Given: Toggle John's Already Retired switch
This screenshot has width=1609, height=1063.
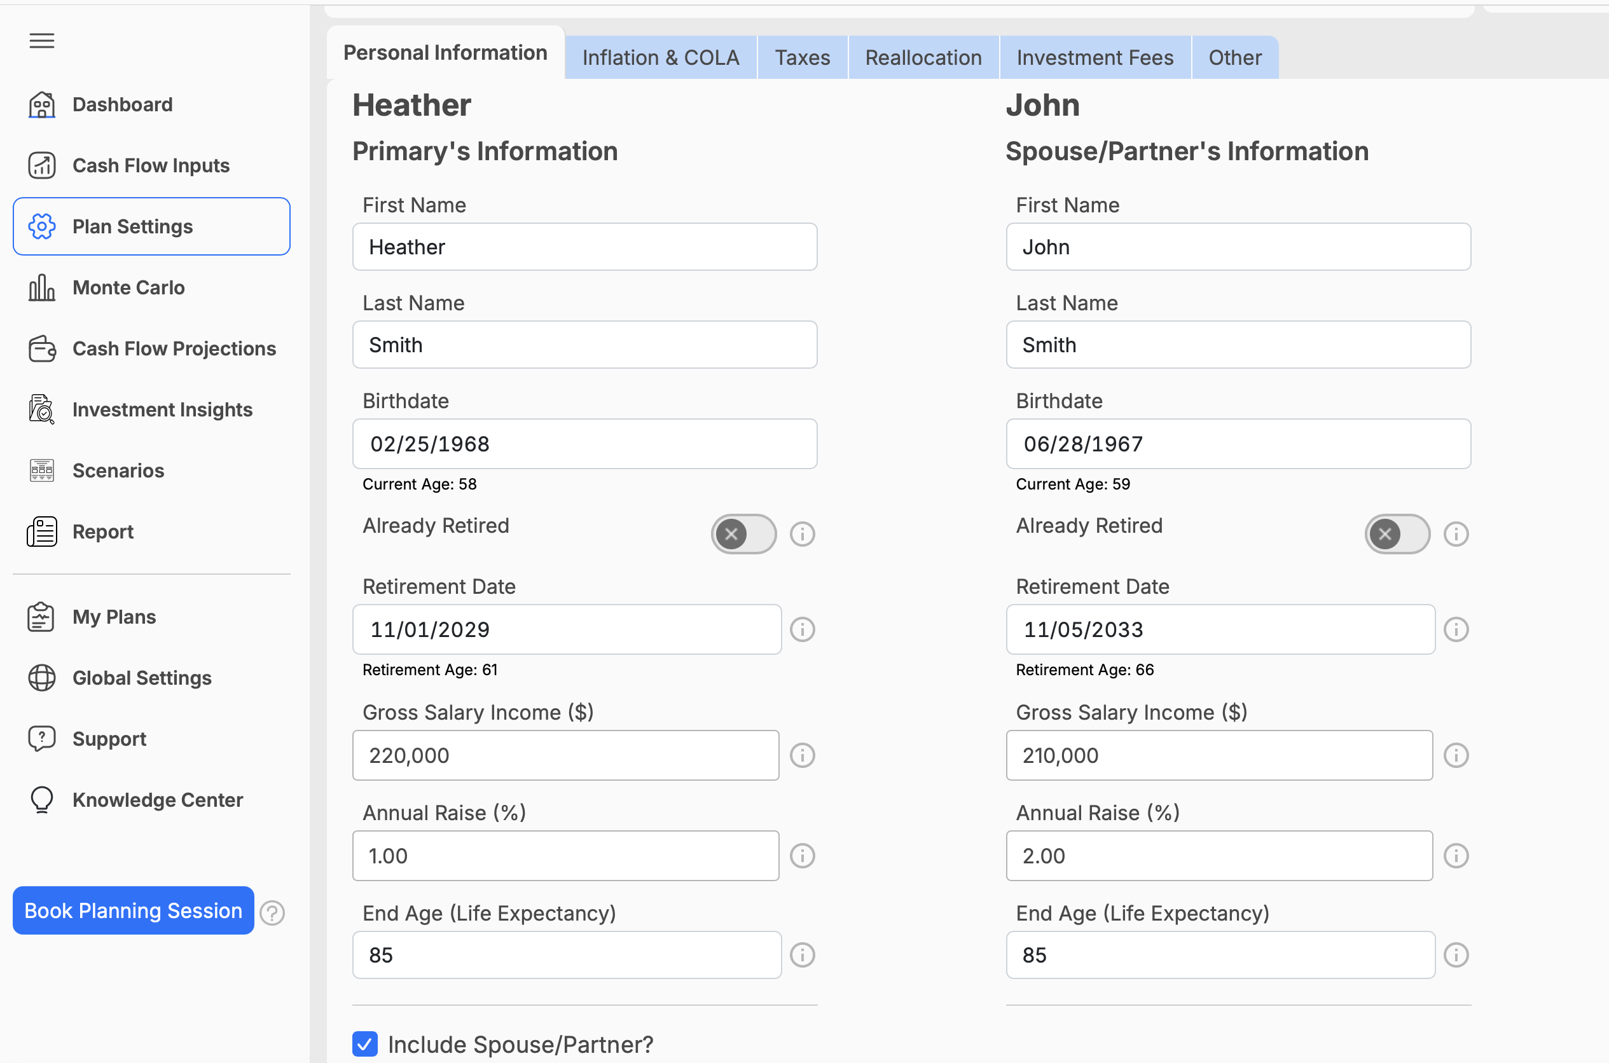Looking at the screenshot, I should click(x=1397, y=534).
